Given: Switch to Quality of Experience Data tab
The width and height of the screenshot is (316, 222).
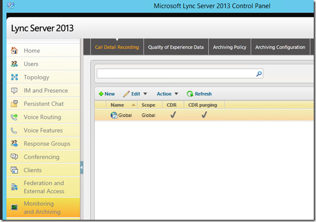Looking at the screenshot, I should 176,47.
